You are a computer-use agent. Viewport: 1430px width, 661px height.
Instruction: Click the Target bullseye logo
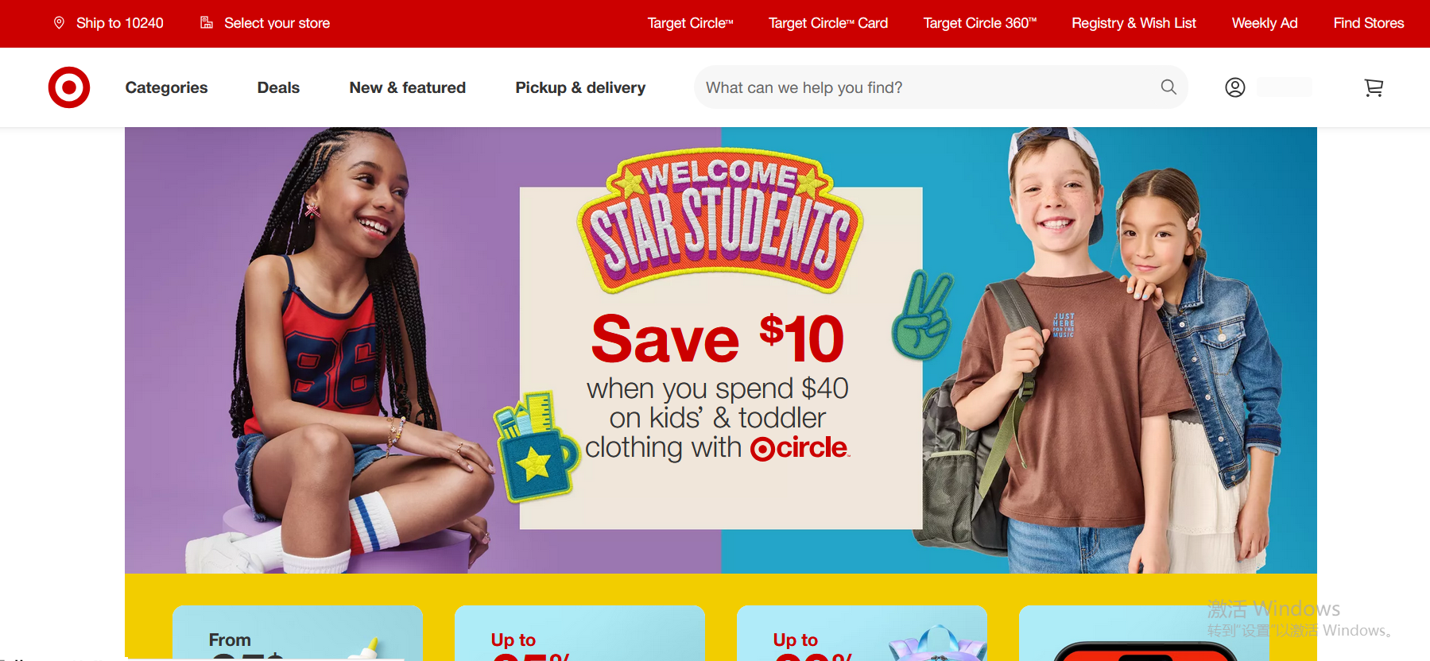pos(69,87)
